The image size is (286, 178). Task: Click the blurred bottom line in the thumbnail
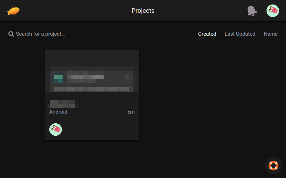(92, 89)
